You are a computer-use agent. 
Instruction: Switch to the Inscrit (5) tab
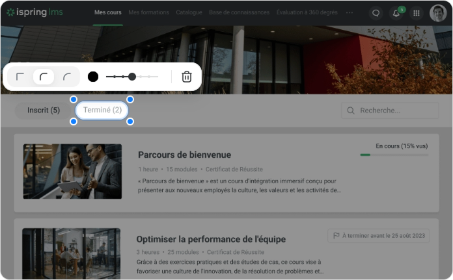tap(44, 110)
